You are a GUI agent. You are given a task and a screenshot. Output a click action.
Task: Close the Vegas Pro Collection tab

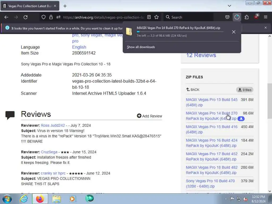[x=55, y=6]
